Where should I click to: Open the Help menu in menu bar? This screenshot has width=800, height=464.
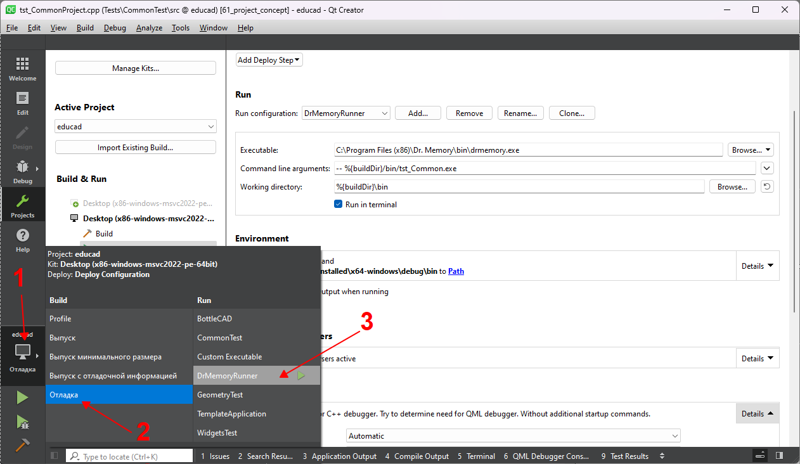(245, 28)
